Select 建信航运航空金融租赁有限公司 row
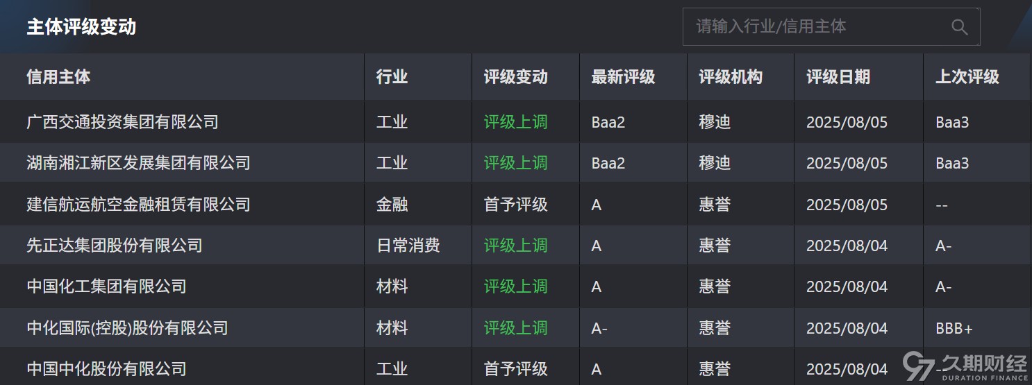The height and width of the screenshot is (385, 1032). point(138,205)
